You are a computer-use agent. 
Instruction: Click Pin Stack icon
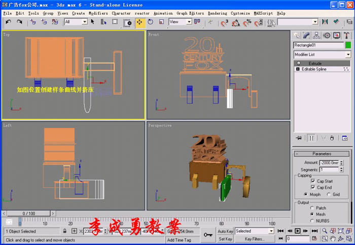[299, 138]
